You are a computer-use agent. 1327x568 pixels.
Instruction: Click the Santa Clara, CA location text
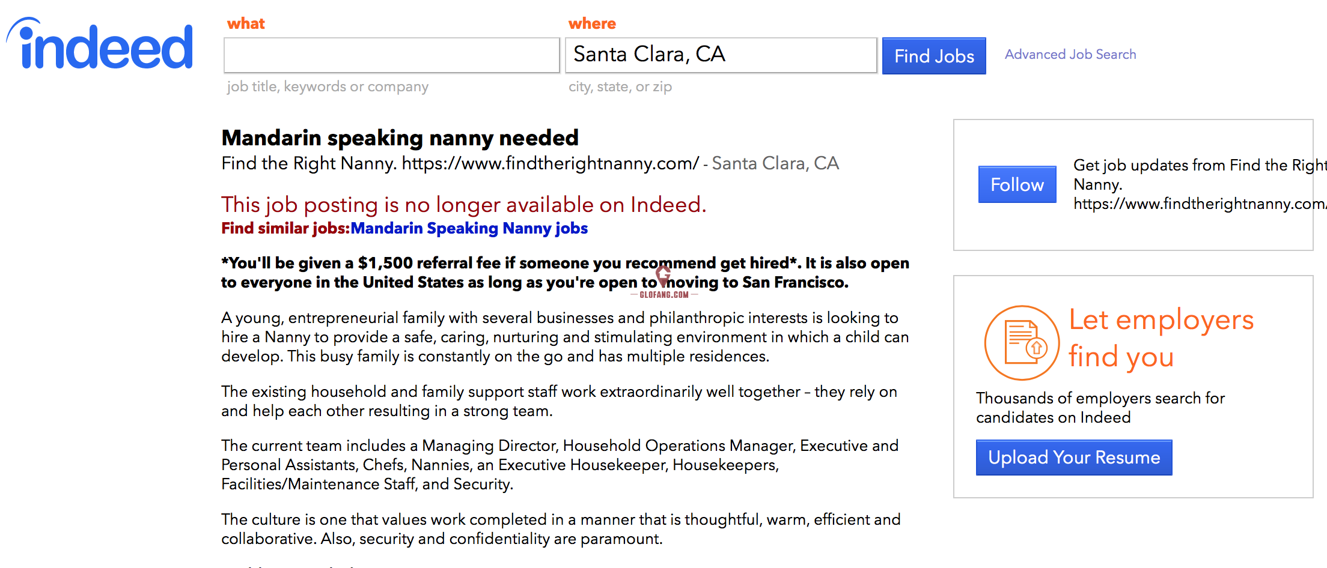[x=775, y=163]
